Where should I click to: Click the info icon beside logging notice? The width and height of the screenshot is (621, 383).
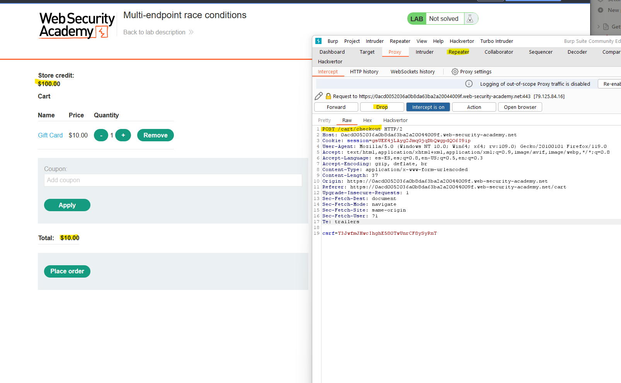click(x=469, y=84)
